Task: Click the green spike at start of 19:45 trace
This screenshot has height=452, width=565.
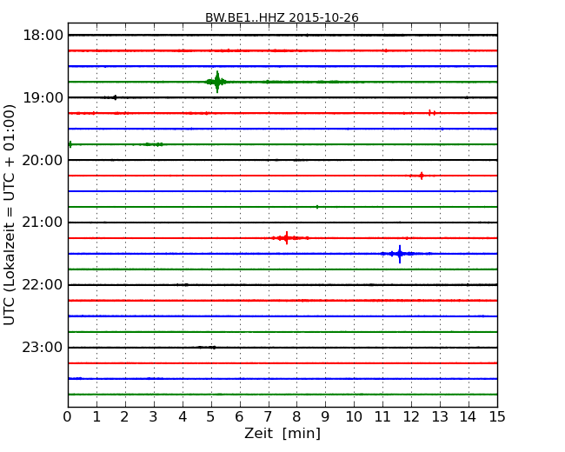Action: pyautogui.click(x=70, y=144)
